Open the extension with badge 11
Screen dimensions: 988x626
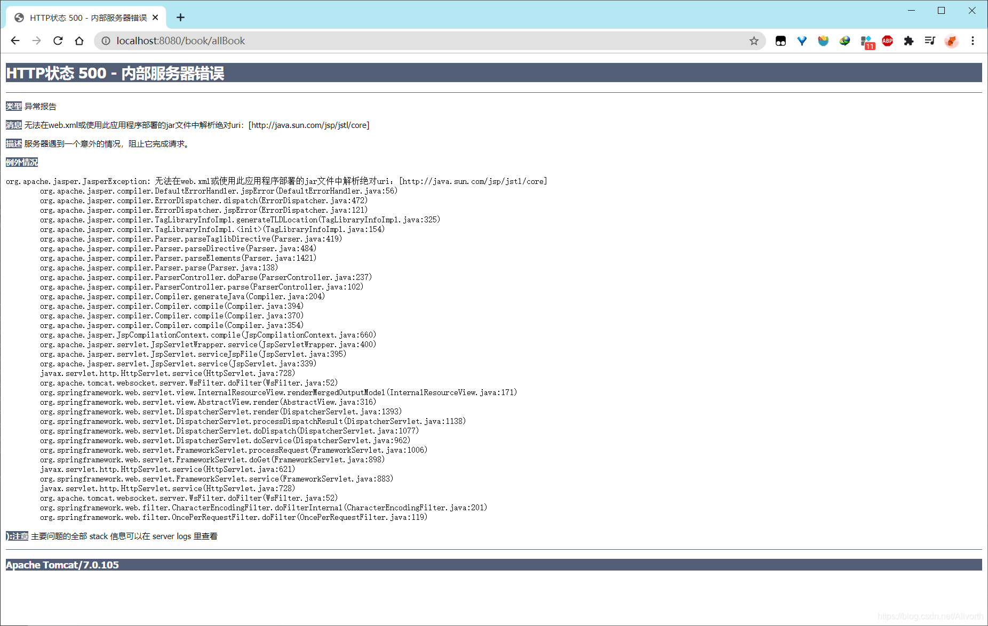click(867, 42)
